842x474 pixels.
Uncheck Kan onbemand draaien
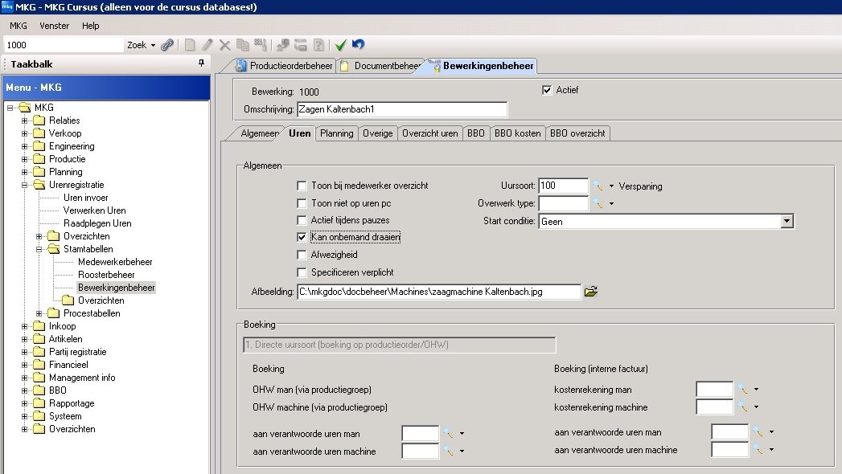coord(302,237)
